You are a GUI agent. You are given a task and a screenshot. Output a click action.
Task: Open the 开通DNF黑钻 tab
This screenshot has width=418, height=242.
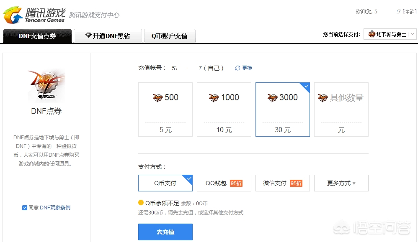tap(108, 36)
